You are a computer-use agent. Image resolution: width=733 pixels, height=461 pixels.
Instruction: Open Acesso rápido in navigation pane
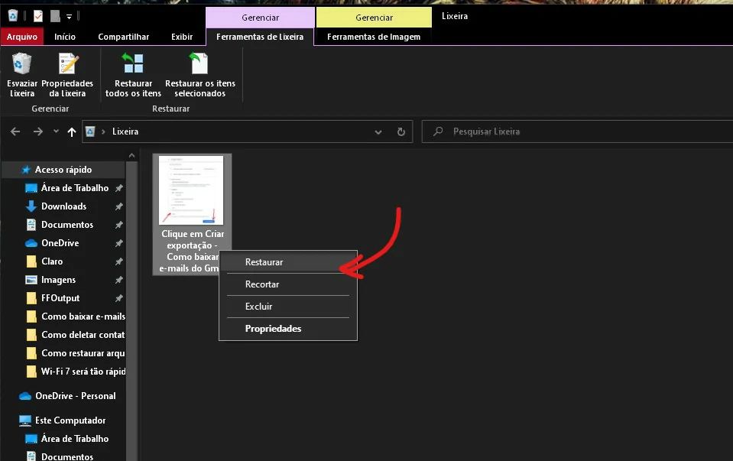click(x=63, y=170)
